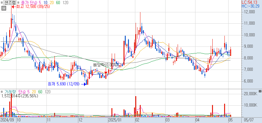Image resolution: width=262 pixels, height=123 pixels.
Task: Click the month 11 date axis label
Action: [x=49, y=120]
